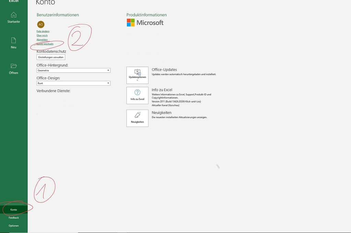
Task: Open Feedback in the sidebar
Action: click(14, 218)
